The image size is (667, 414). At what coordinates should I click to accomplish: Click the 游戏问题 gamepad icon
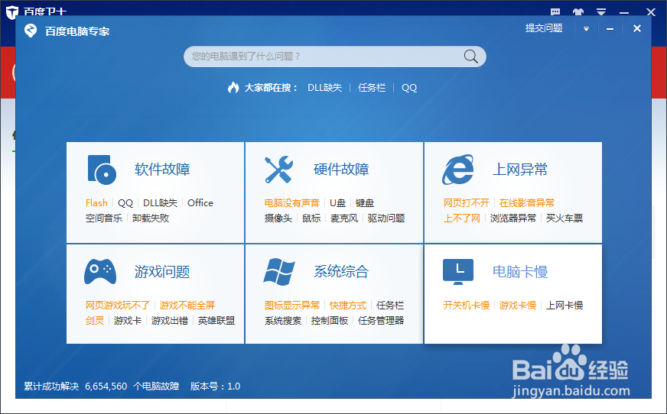(100, 271)
